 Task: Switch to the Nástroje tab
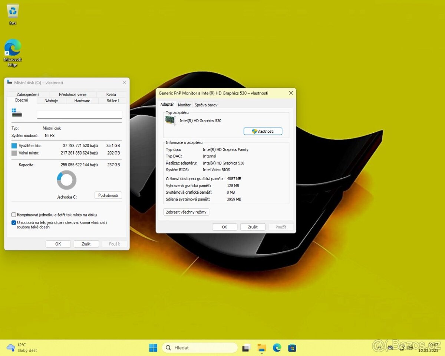point(51,101)
